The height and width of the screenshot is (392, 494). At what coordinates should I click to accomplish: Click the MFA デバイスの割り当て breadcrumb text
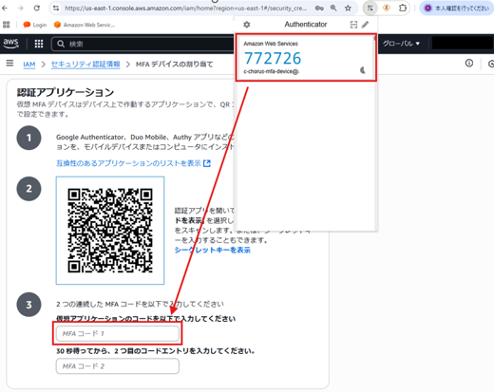[174, 65]
